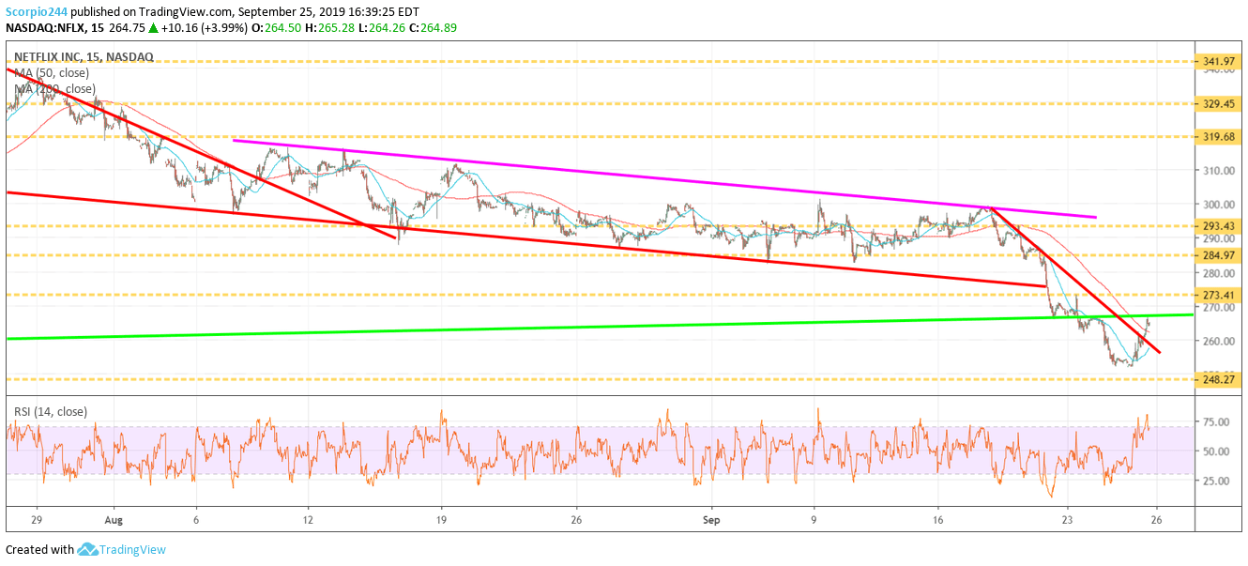This screenshot has width=1248, height=566.
Task: Click the 19 date label on time axis
Action: point(441,519)
